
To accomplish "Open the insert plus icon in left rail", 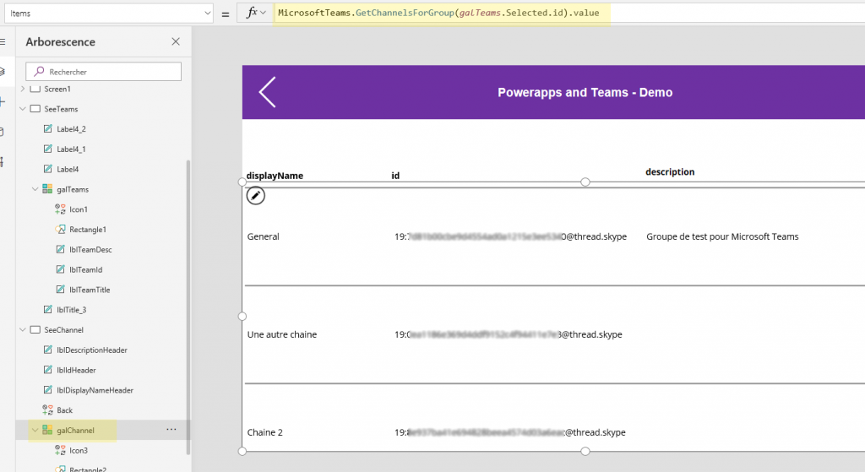I will [3, 101].
